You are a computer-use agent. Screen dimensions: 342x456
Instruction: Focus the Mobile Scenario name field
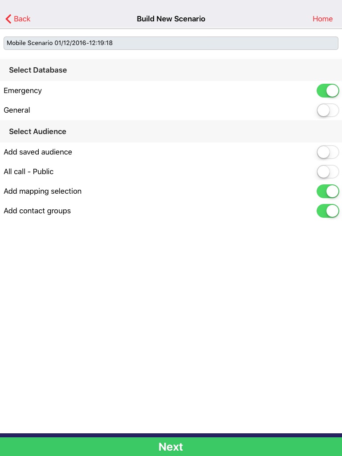pos(171,43)
